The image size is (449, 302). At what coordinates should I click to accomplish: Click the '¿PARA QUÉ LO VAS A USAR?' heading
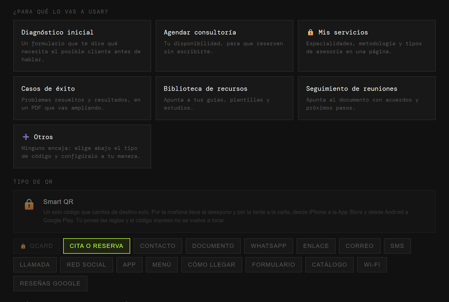[x=61, y=12]
